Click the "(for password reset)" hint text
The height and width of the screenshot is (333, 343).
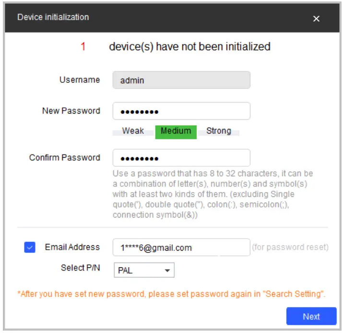pos(290,248)
